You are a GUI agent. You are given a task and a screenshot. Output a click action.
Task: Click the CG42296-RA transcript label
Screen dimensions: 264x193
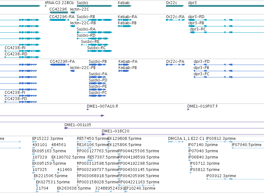click(x=62, y=17)
